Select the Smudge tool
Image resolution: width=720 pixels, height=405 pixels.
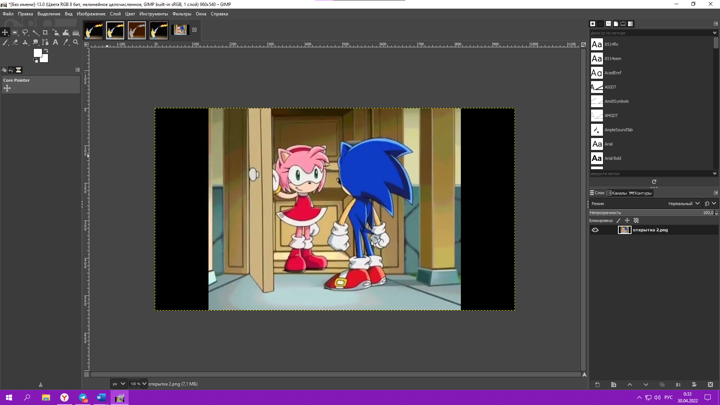coord(35,42)
